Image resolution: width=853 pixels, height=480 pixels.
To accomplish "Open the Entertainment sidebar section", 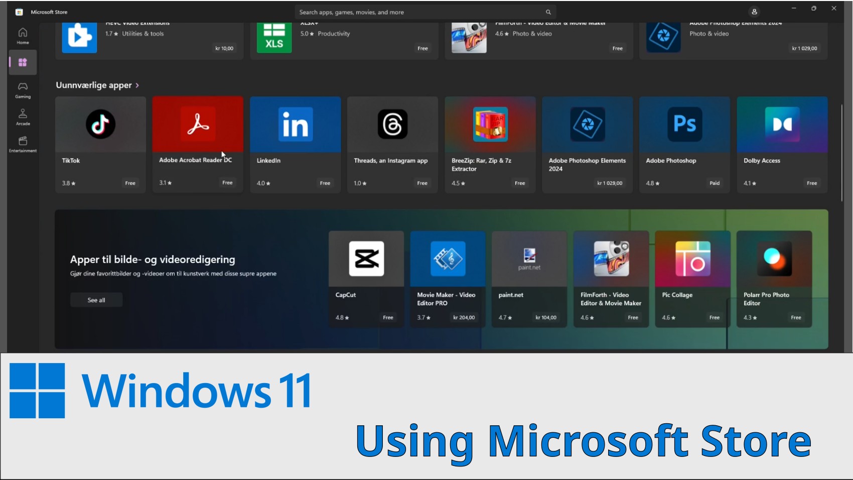I will pyautogui.click(x=23, y=144).
